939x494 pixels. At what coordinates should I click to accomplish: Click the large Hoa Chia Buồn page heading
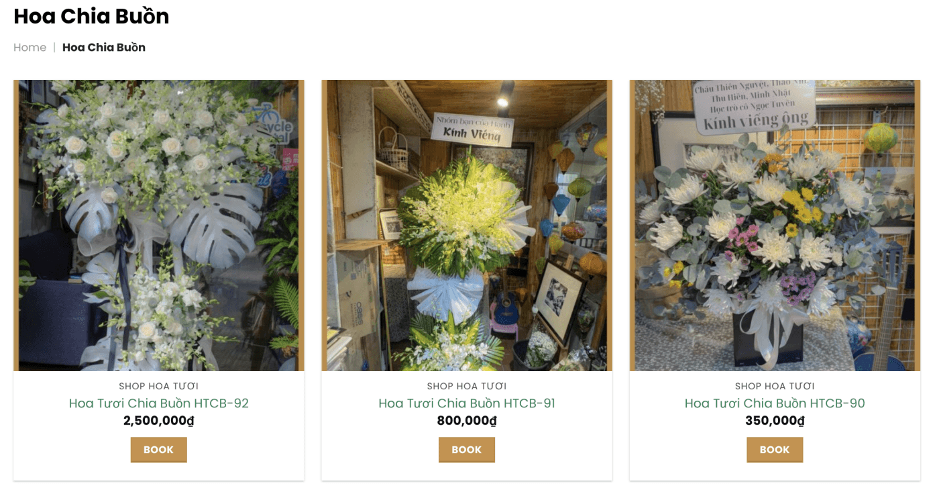[91, 16]
